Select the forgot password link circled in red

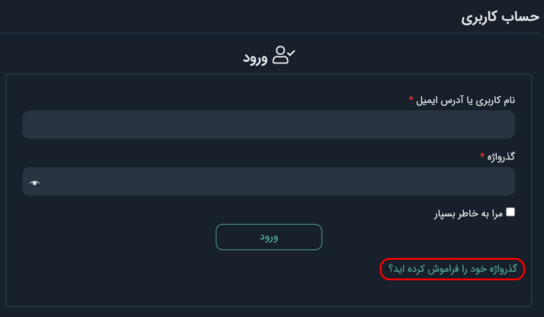[x=453, y=268]
